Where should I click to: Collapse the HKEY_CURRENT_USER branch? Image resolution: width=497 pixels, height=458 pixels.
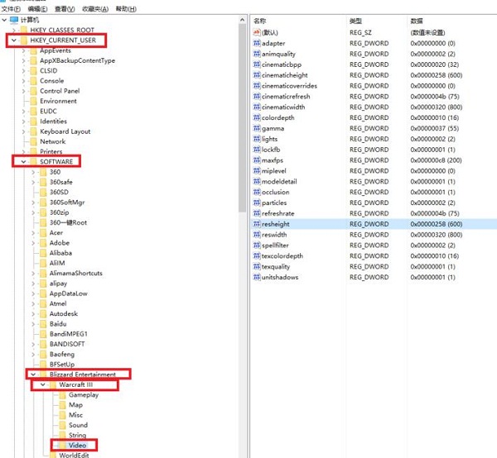tap(13, 40)
